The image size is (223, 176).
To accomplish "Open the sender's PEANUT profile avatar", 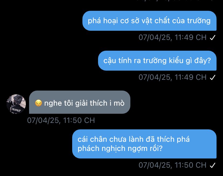I will point(16,104).
